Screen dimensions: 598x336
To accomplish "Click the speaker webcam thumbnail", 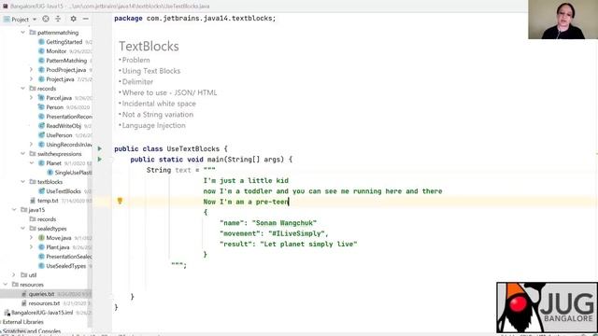I will [562, 20].
